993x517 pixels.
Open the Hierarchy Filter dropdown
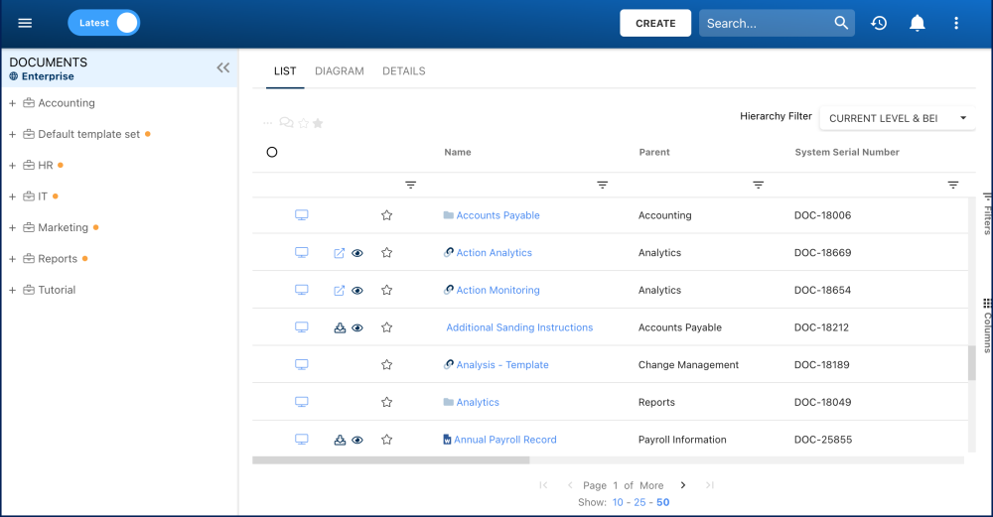pos(898,118)
